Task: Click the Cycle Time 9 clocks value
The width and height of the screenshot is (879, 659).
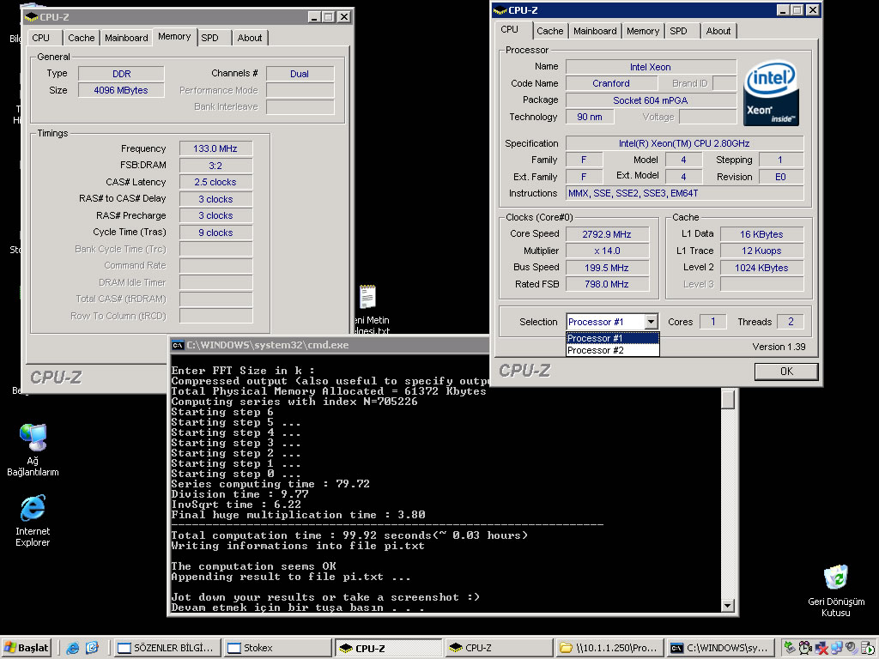Action: coord(215,233)
